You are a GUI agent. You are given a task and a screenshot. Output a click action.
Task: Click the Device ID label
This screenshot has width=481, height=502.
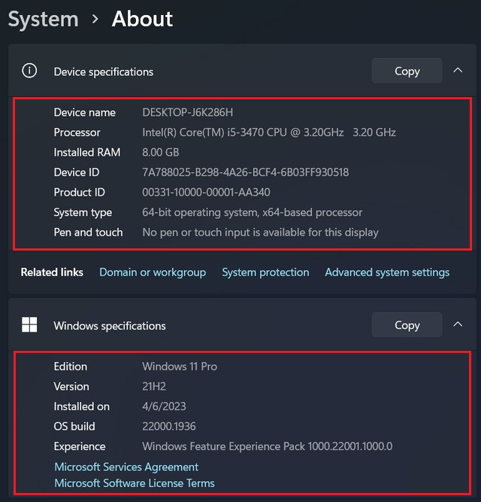77,172
